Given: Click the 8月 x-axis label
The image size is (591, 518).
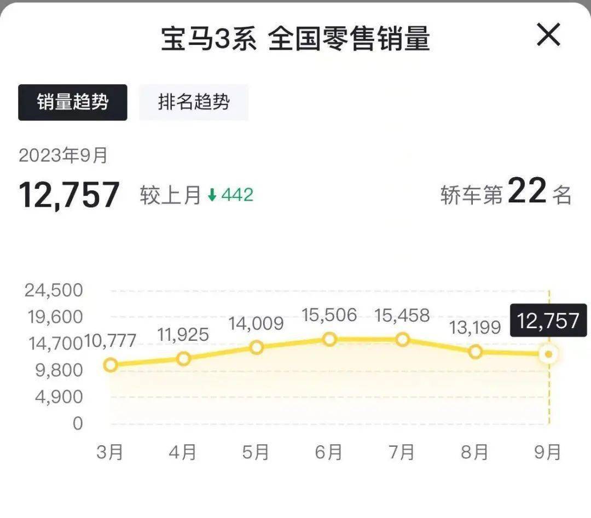Looking at the screenshot, I should [x=475, y=452].
